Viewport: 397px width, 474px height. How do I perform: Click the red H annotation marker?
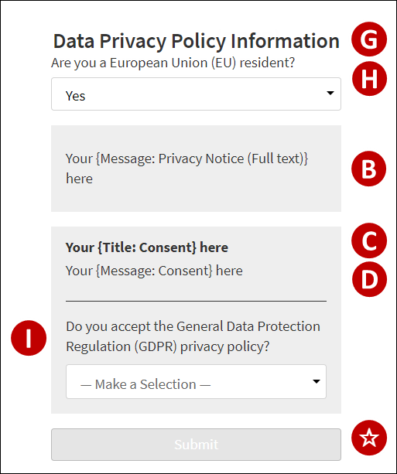369,79
